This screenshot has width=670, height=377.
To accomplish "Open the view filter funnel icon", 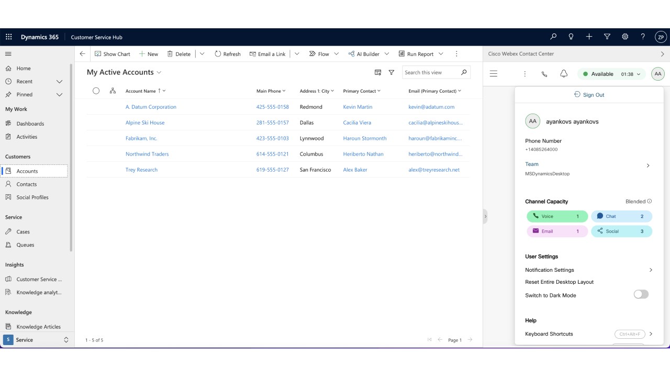I will (x=392, y=73).
